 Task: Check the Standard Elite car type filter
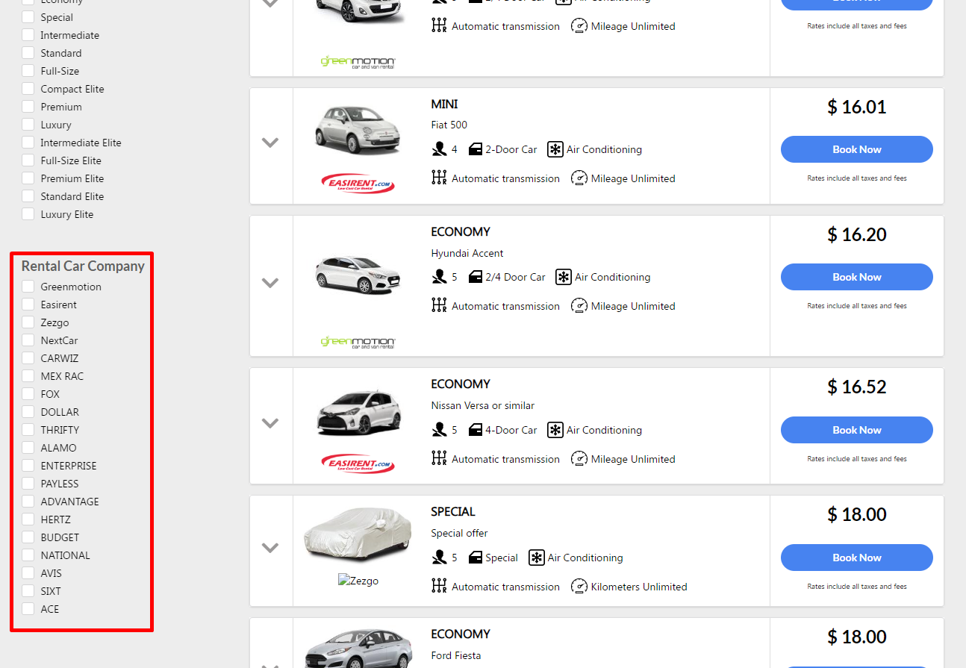point(28,196)
